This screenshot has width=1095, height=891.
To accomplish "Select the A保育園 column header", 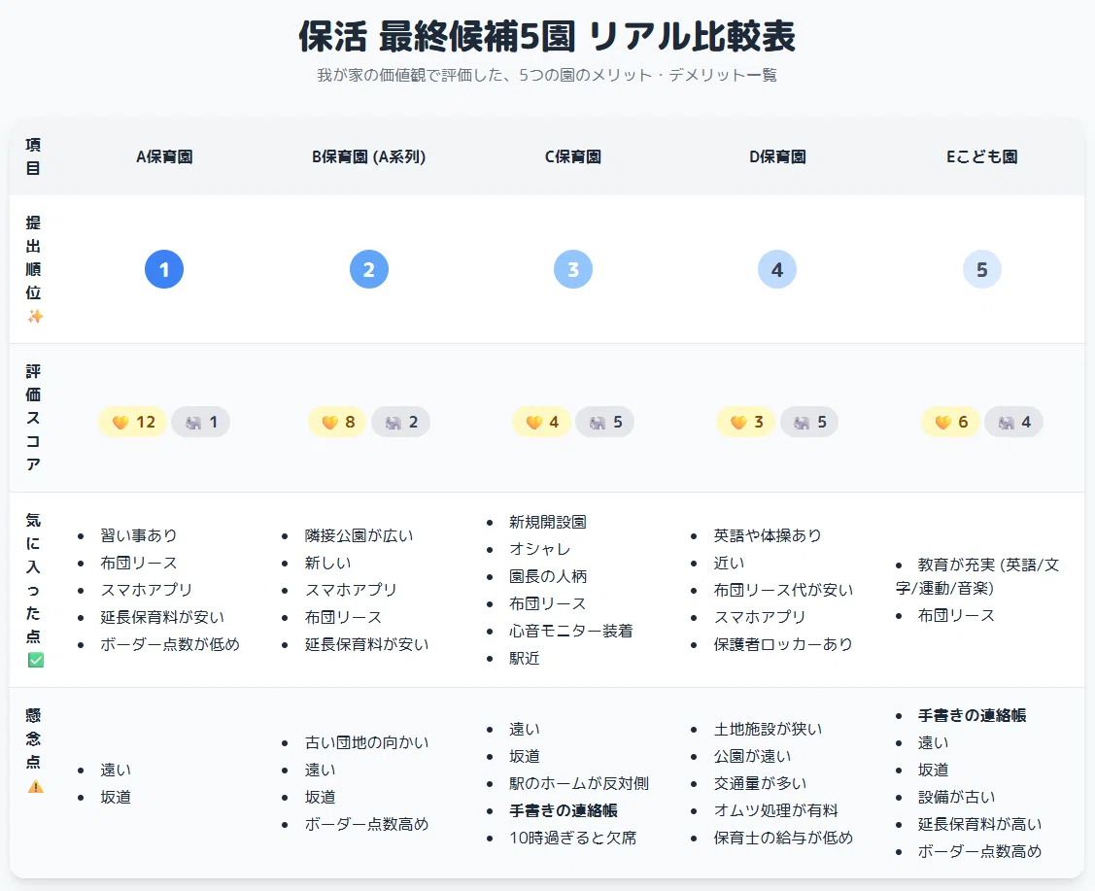I will click(164, 156).
